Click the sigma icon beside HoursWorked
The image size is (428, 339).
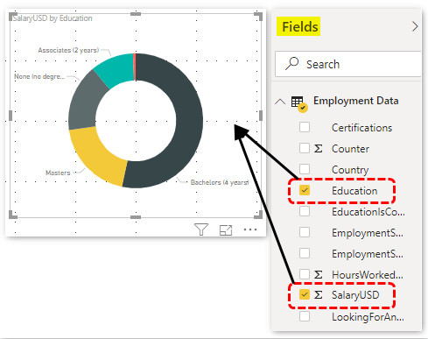[318, 274]
